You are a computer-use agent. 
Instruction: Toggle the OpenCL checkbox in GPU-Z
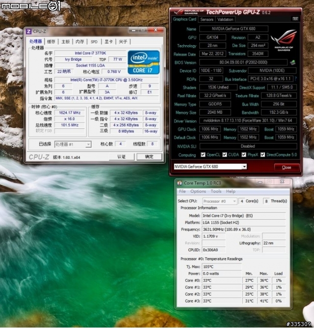pyautogui.click(x=203, y=154)
